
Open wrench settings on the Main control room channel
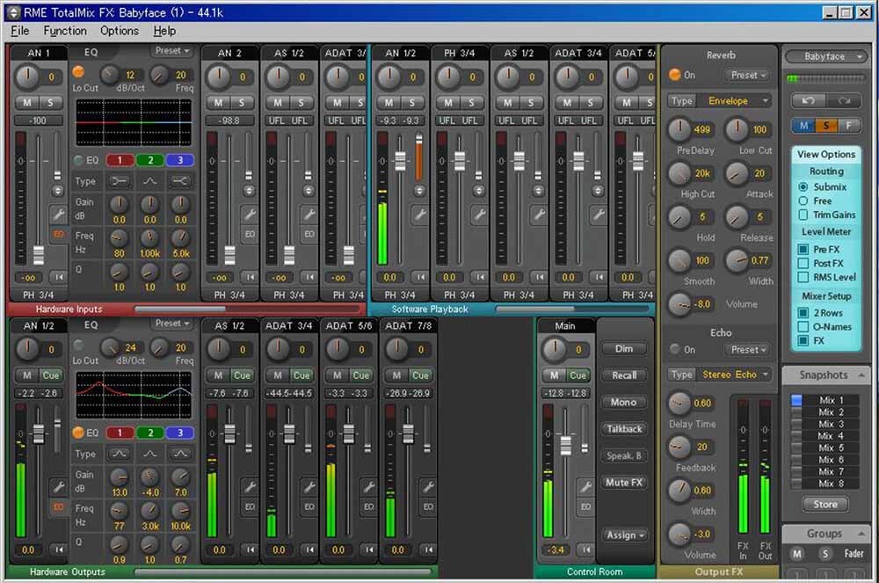point(585,486)
